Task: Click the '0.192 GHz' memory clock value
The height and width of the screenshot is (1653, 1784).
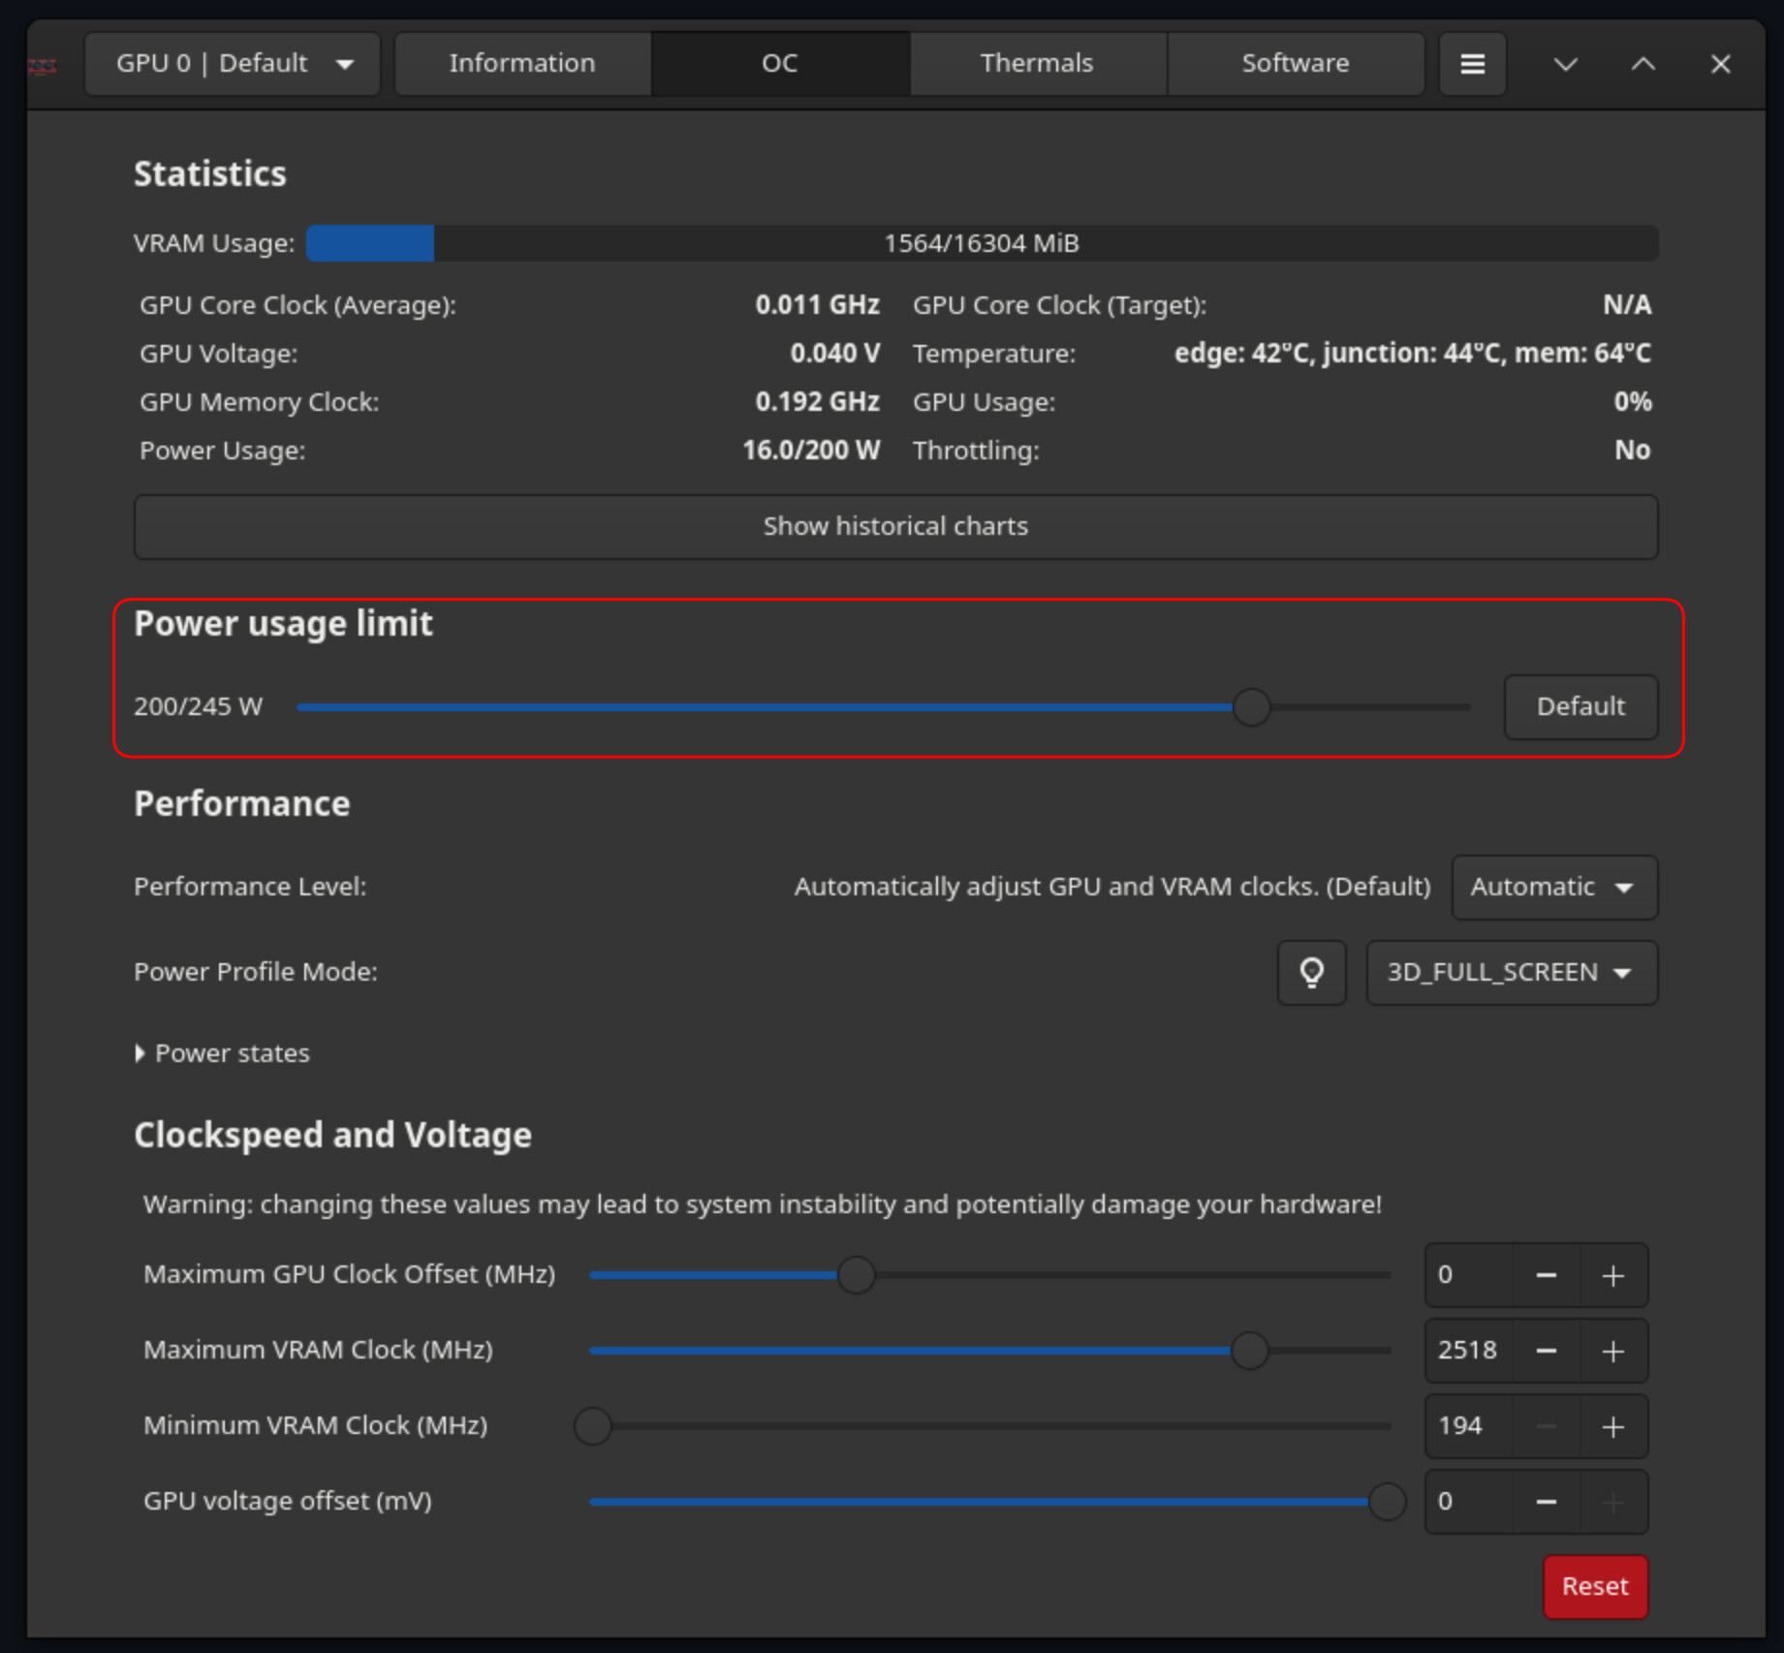Action: tap(817, 402)
